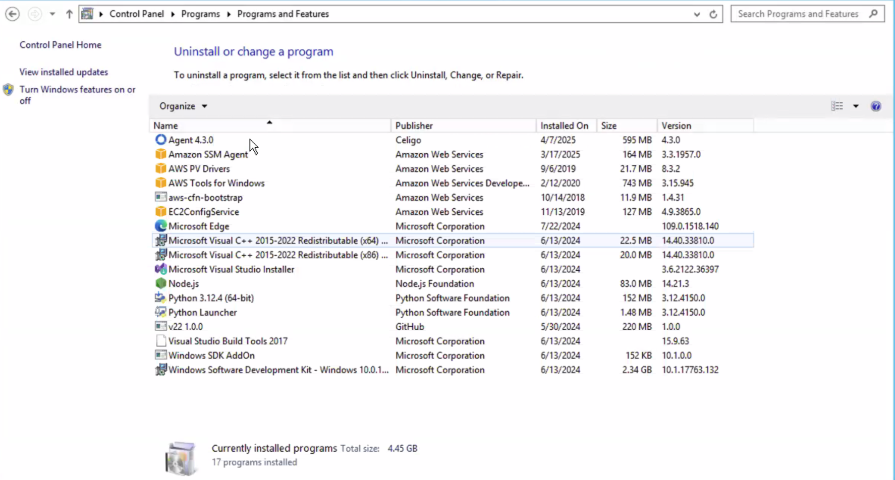Sort by the Installed On column header

click(x=566, y=126)
